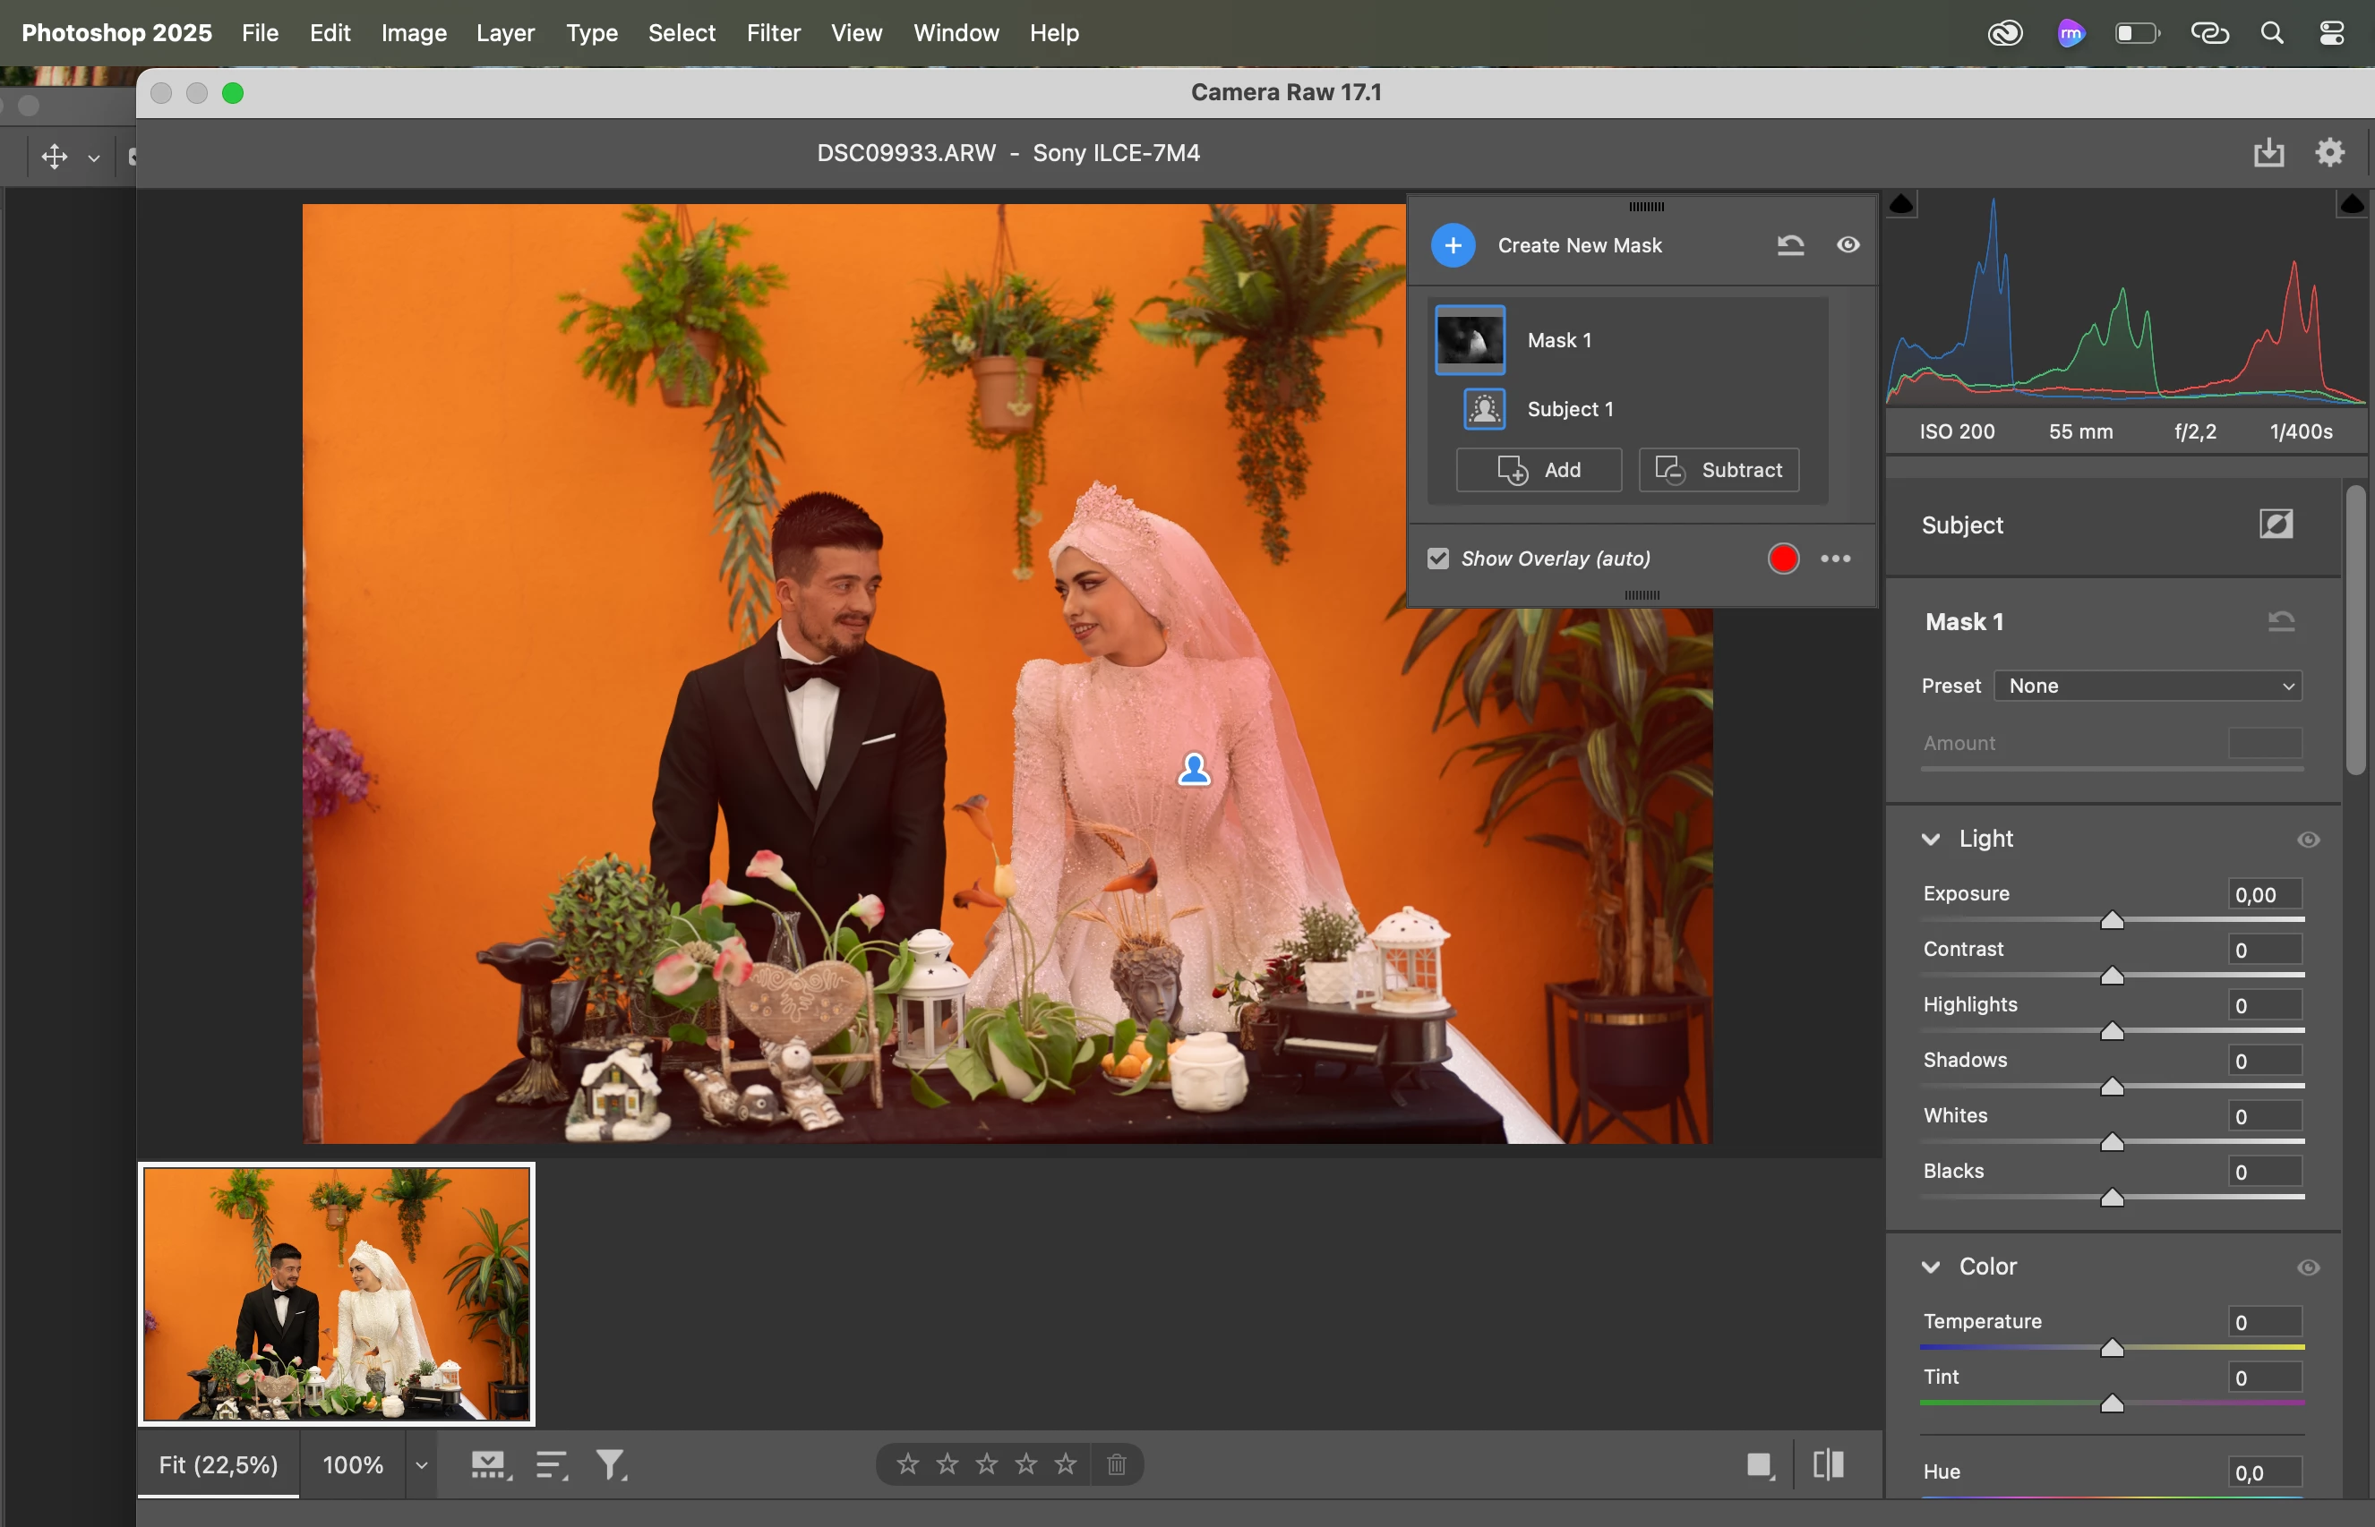Click the filmstrip filter funnel icon

pyautogui.click(x=610, y=1464)
